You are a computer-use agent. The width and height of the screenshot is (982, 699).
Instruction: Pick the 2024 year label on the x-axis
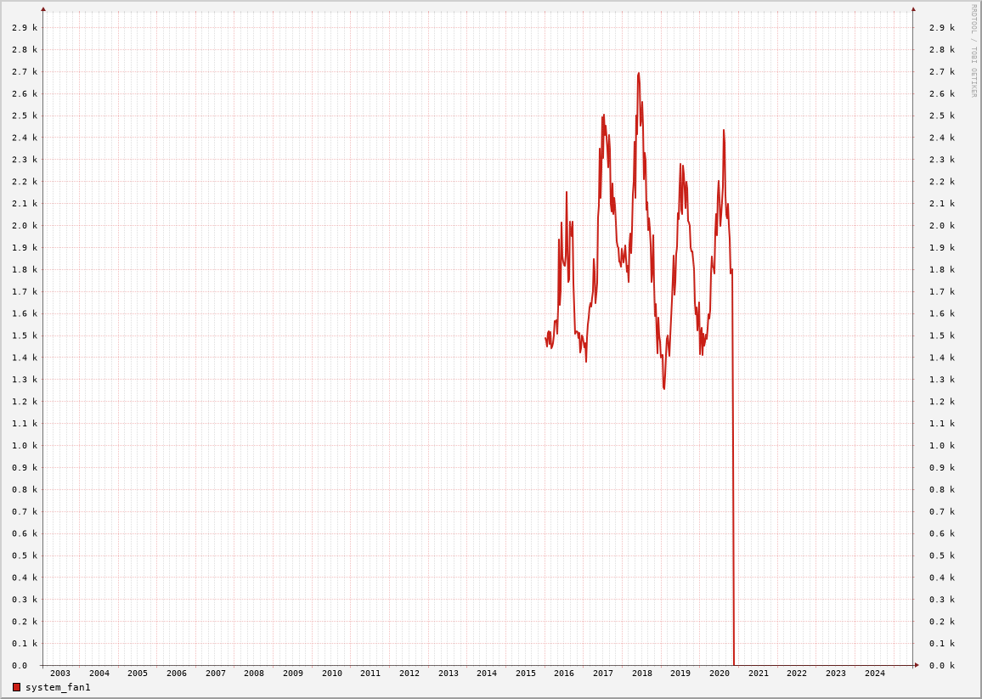[875, 674]
